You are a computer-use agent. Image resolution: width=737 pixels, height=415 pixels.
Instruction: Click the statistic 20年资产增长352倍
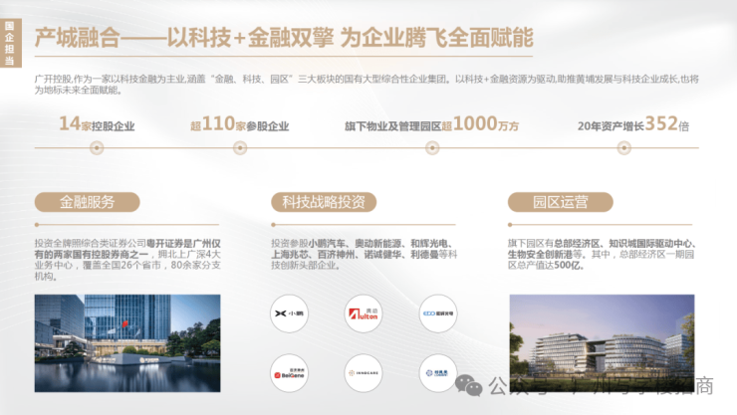(633, 124)
